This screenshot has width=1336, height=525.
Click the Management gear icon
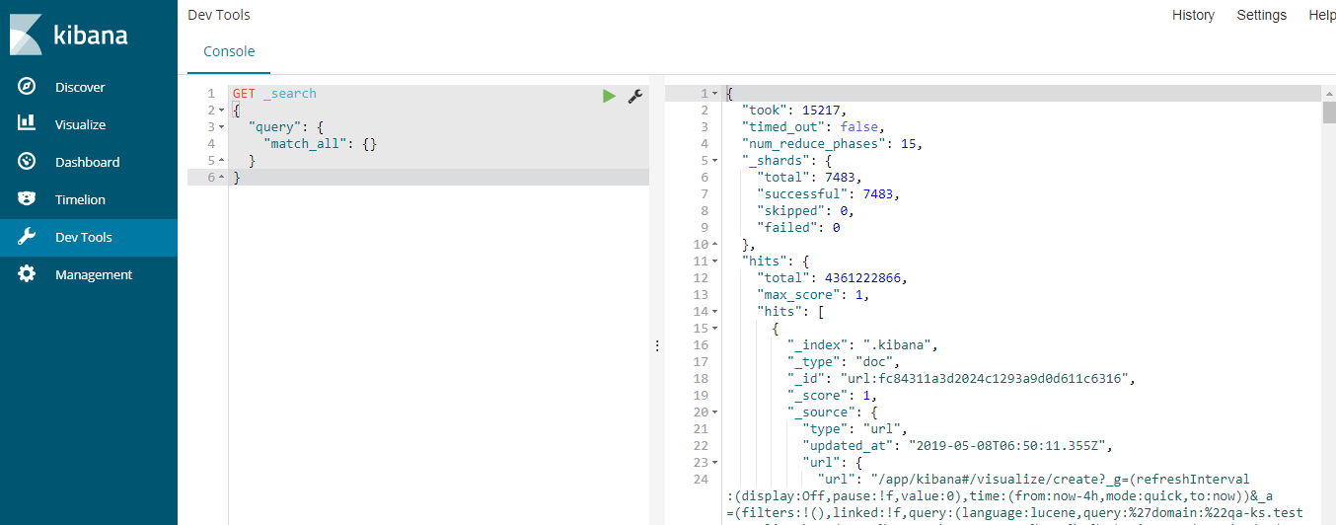pos(27,274)
